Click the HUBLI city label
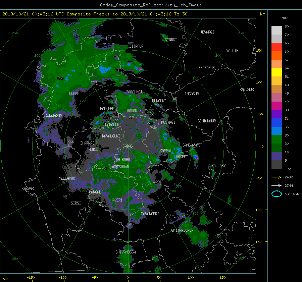 [94, 150]
